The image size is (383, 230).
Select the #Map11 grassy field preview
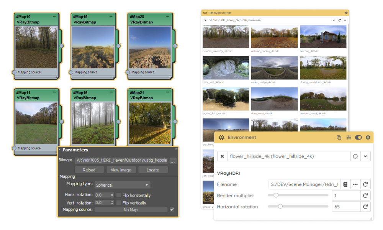tap(36, 123)
